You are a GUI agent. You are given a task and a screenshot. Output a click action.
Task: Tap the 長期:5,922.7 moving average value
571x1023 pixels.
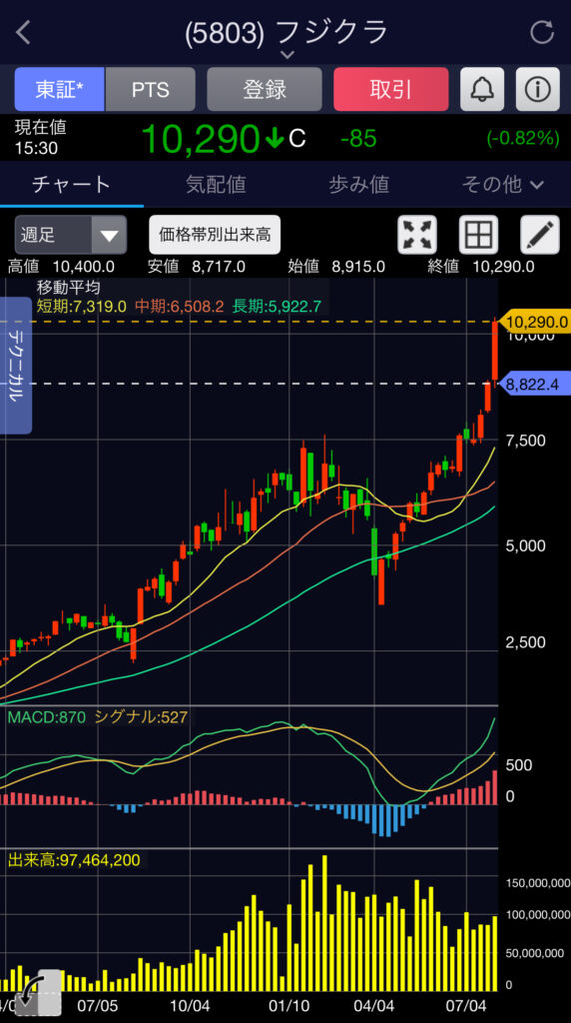click(277, 306)
